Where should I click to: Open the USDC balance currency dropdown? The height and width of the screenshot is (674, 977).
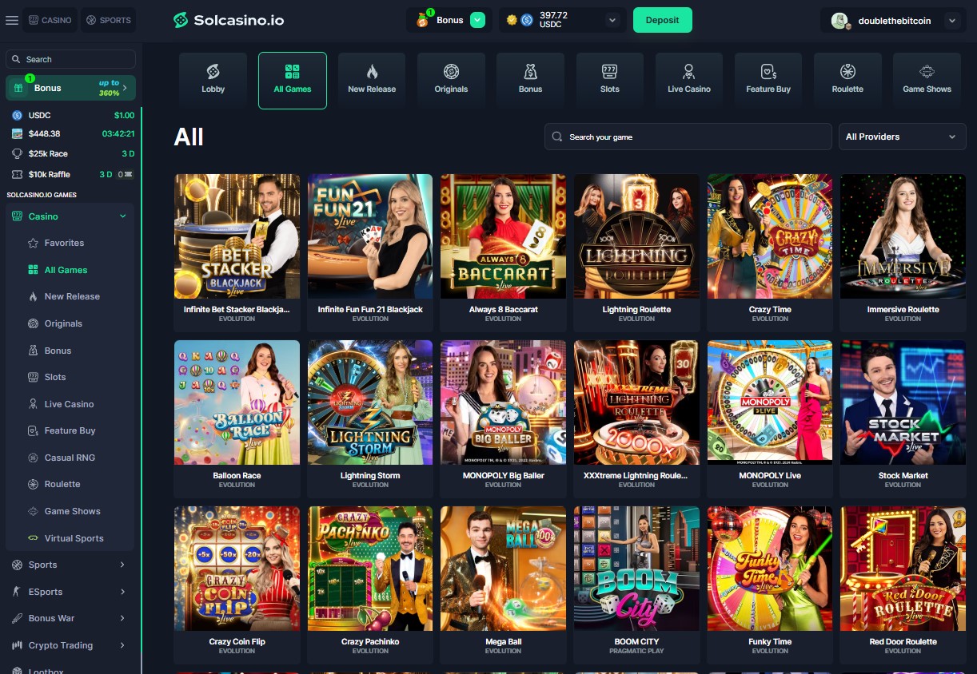point(612,20)
